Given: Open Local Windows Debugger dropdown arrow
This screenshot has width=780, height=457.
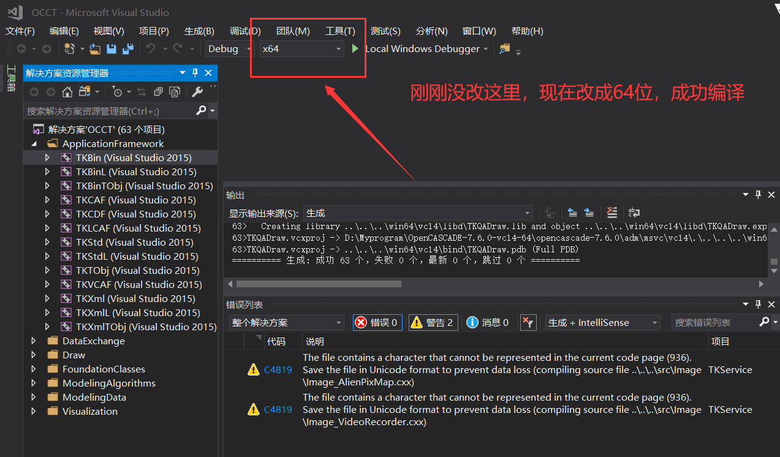Looking at the screenshot, I should (x=486, y=49).
